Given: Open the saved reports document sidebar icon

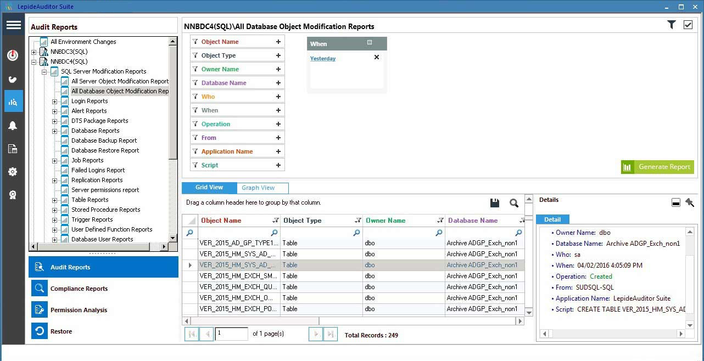Looking at the screenshot, I should tap(13, 149).
